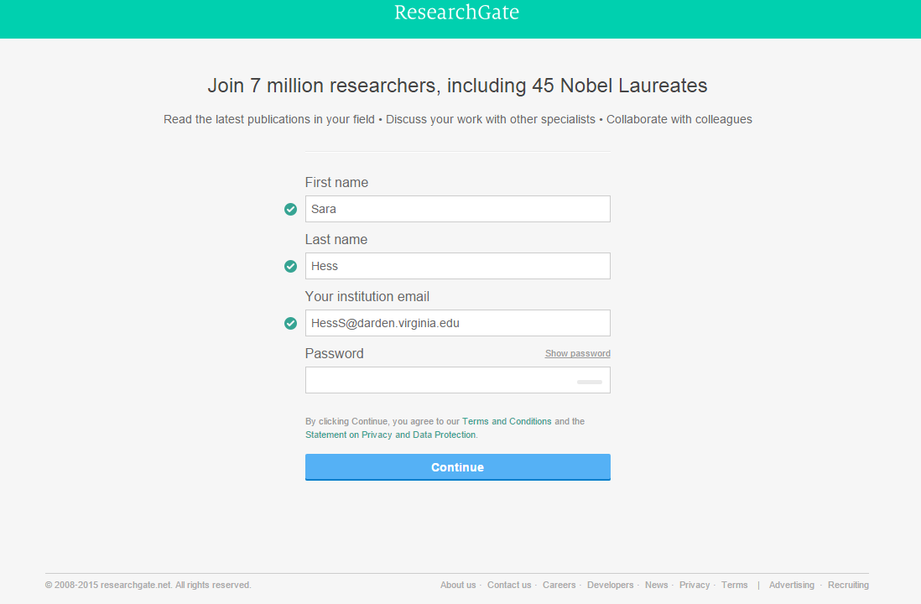Click the ResearchGate logo in header
The width and height of the screenshot is (921, 604).
point(456,13)
